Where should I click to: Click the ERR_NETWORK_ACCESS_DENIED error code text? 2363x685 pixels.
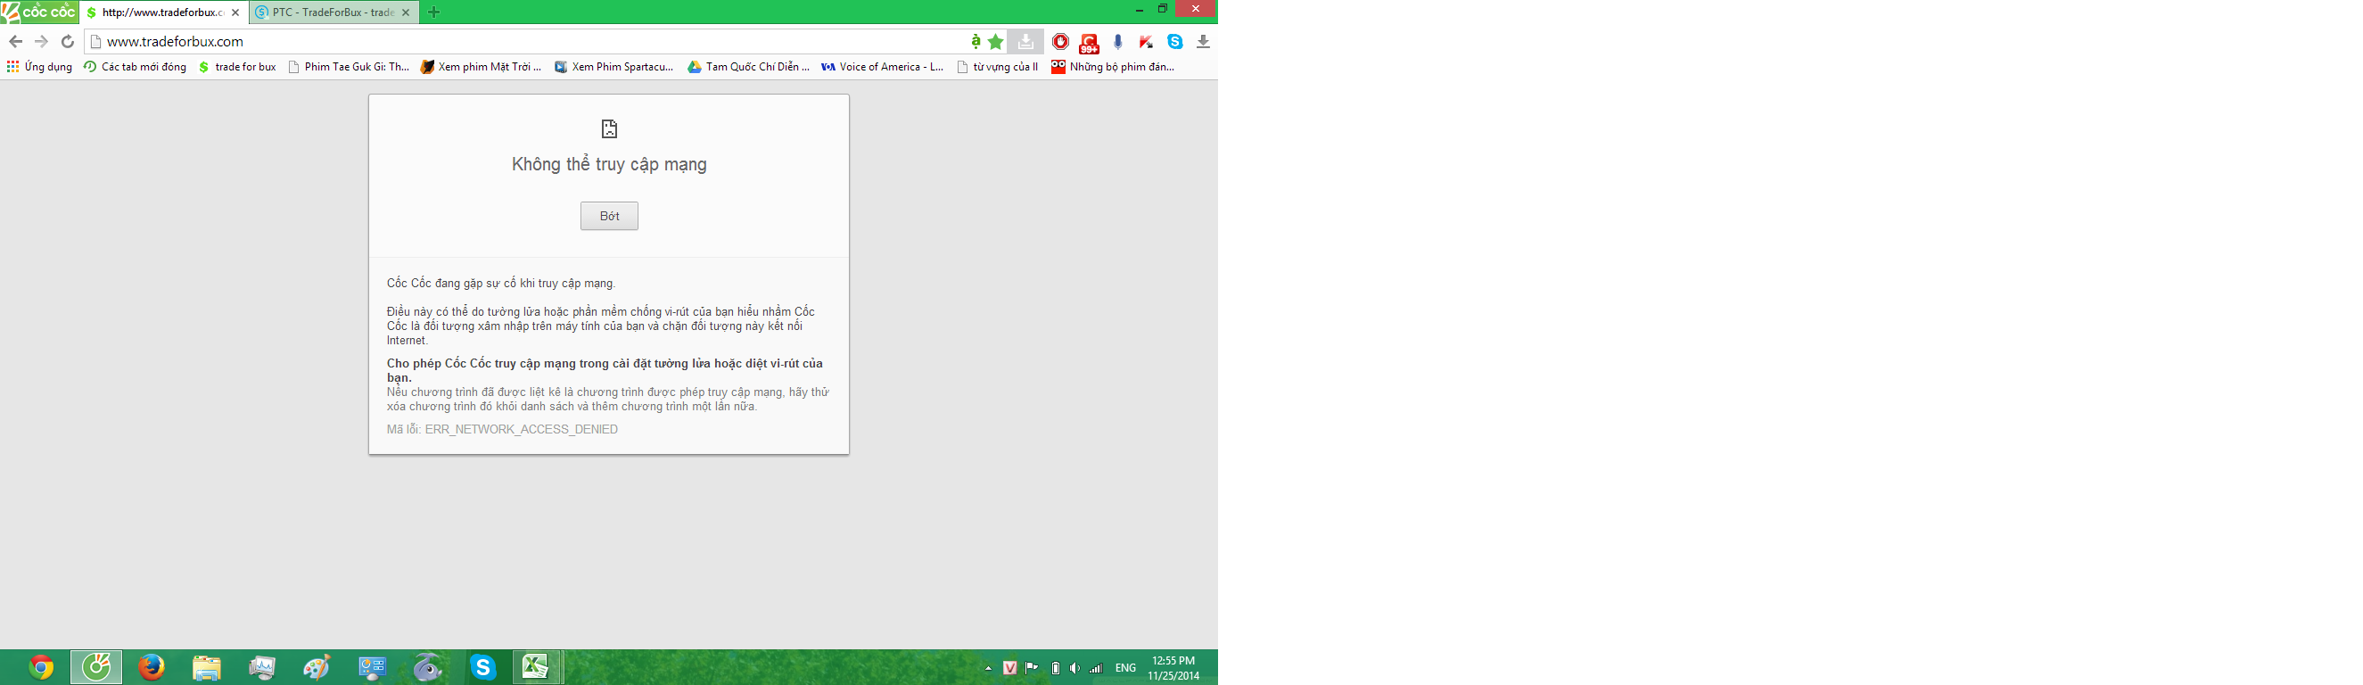521,429
